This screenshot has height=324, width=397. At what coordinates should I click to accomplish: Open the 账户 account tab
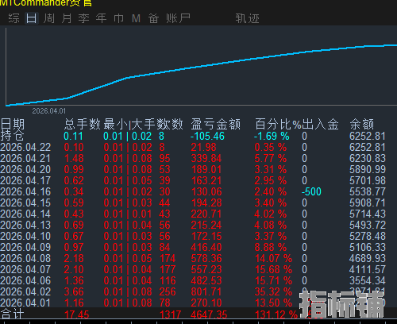pyautogui.click(x=178, y=18)
